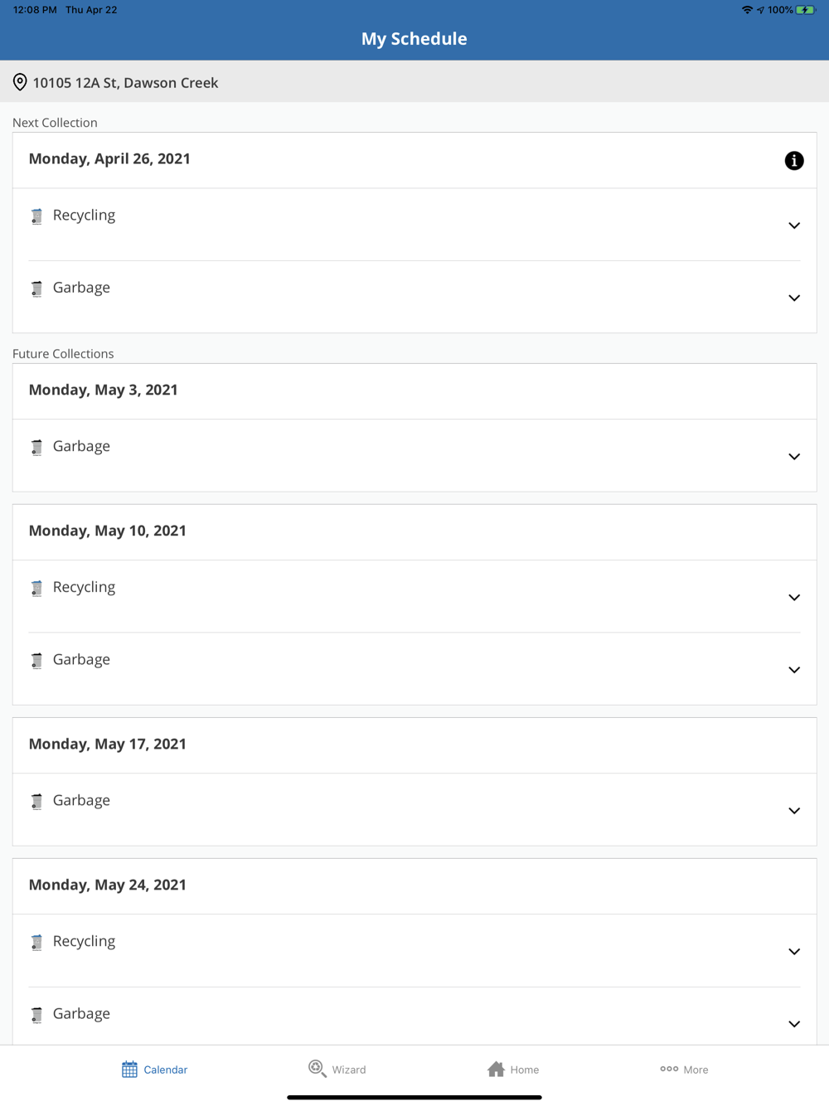Tap the recycling bin icon for May 10
Image resolution: width=829 pixels, height=1106 pixels.
click(x=36, y=589)
